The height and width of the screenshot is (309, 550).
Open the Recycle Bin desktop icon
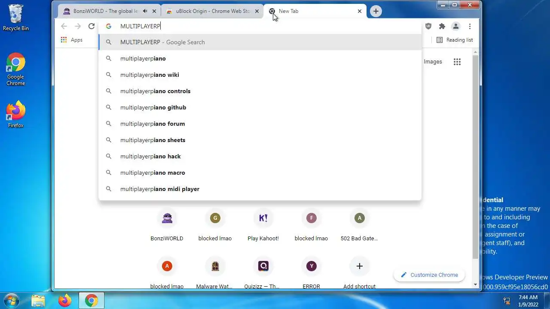[x=16, y=18]
